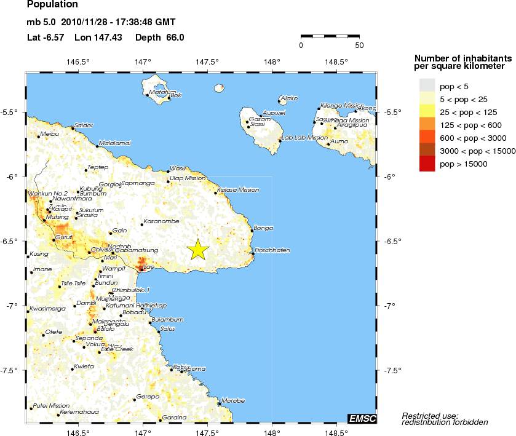This screenshot has height=436, width=516.
Task: Choose the light orange '125 < pop < 600' swatch
Action: [x=427, y=124]
